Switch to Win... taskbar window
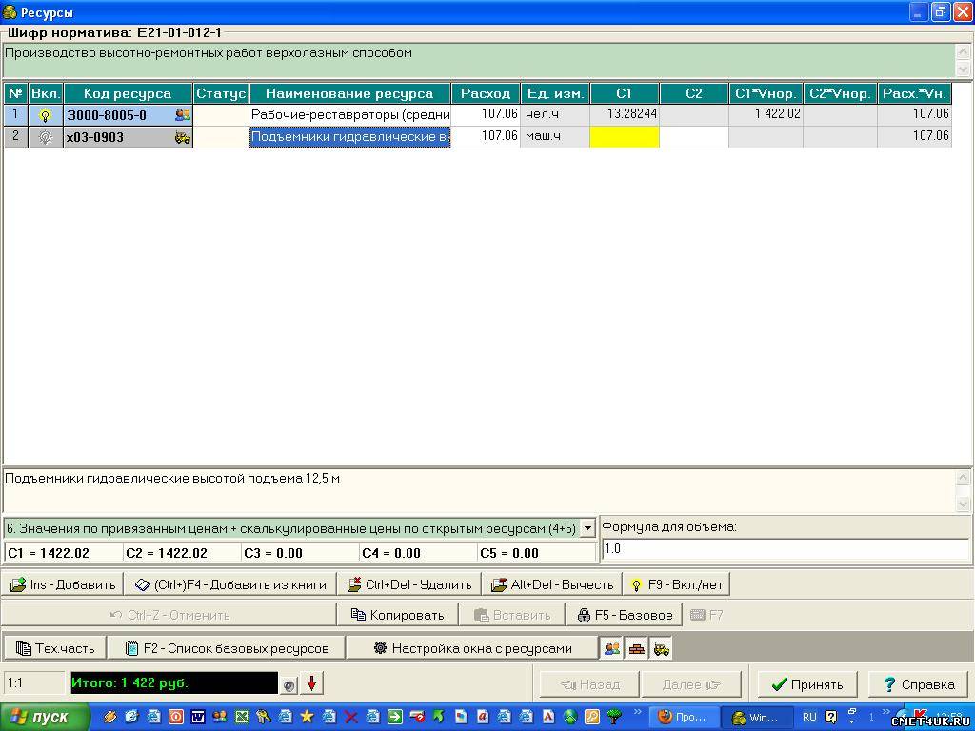The image size is (975, 731). (x=757, y=718)
